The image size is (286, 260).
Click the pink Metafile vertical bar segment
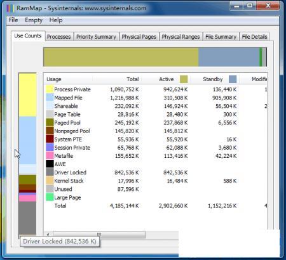pos(27,198)
